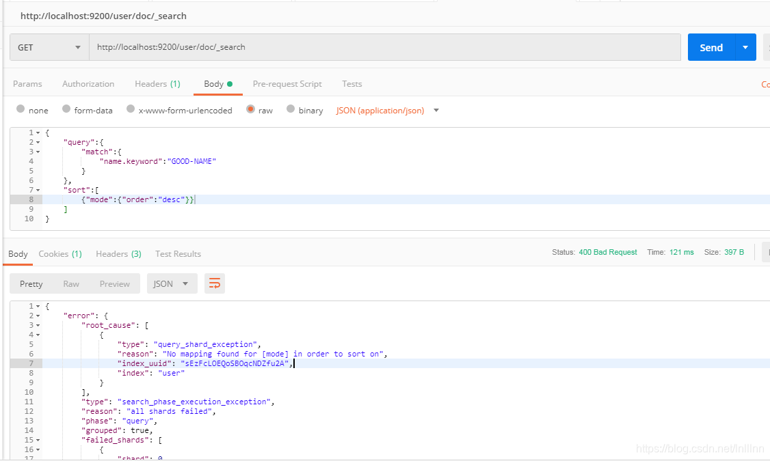Click the index_uuid value in response

click(x=235, y=363)
